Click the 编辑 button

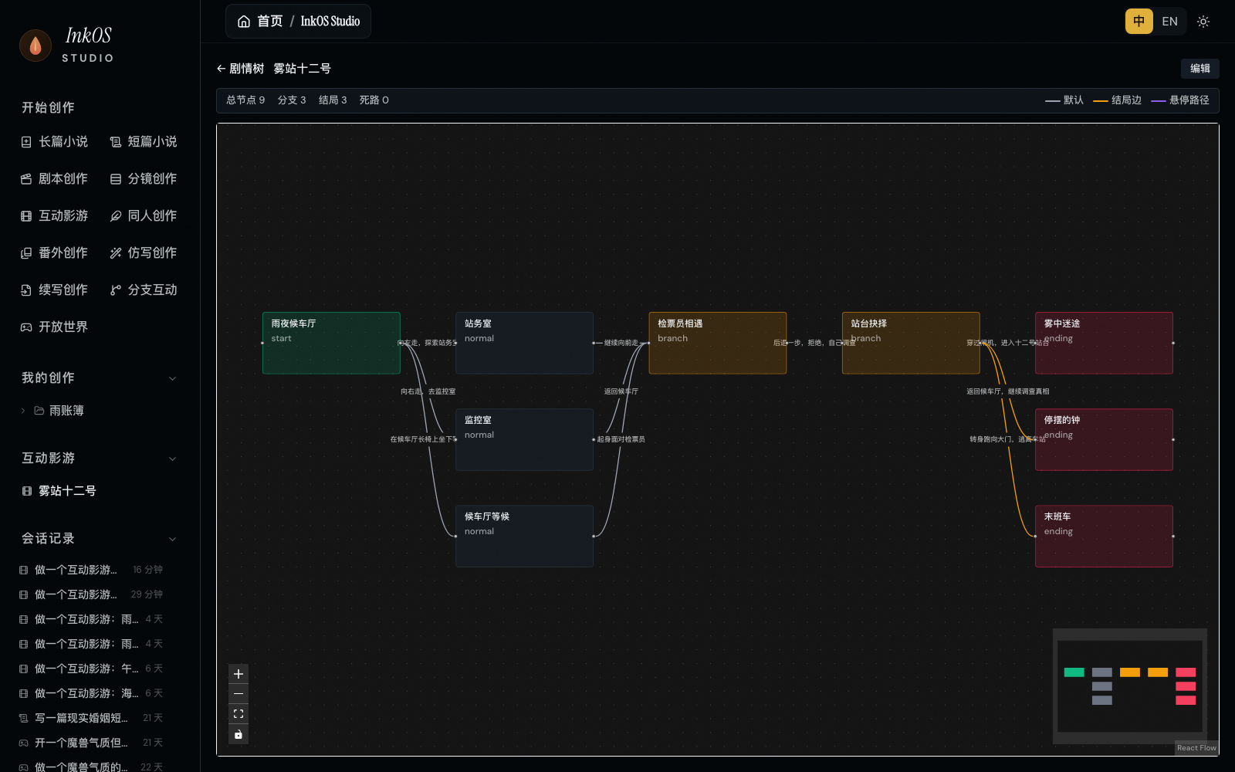pos(1199,69)
